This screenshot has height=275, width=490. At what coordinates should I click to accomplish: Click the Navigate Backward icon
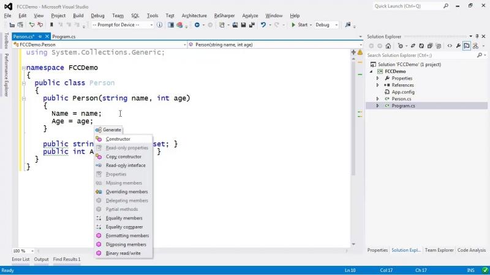[197, 24]
